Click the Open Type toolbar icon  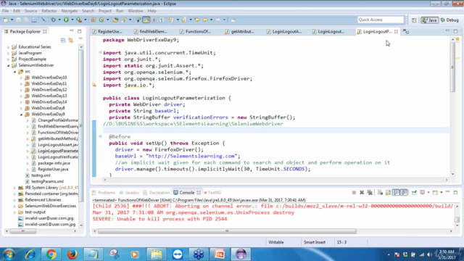[116, 20]
